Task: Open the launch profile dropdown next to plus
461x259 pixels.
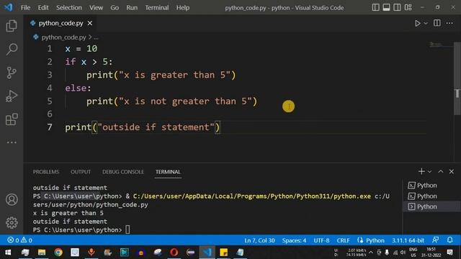Action: coord(429,171)
